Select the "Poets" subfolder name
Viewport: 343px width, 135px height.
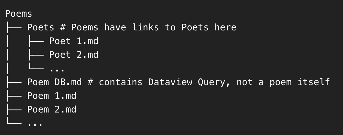40,28
